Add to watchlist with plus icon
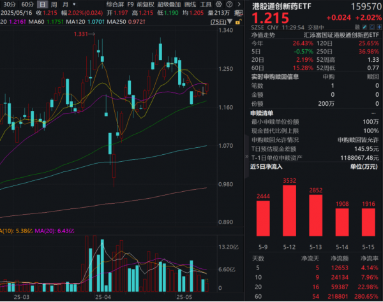The image size is (383, 302). point(379,27)
